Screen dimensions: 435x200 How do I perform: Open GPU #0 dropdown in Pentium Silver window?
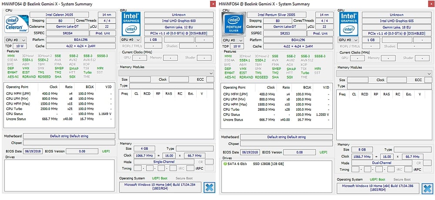pos(348,40)
